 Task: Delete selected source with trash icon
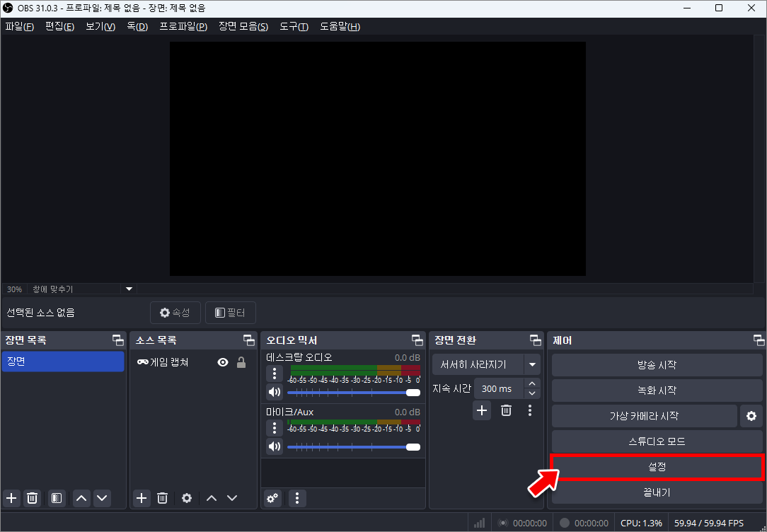163,498
